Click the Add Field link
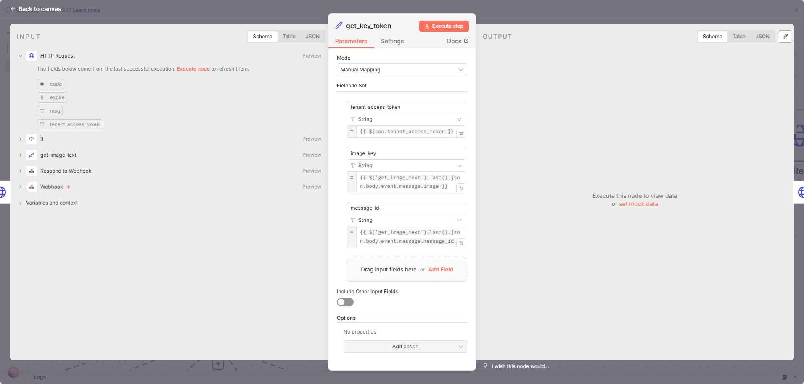Viewport: 804px width, 384px height. pos(440,270)
